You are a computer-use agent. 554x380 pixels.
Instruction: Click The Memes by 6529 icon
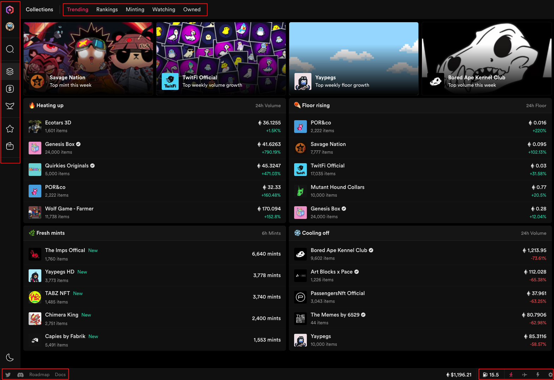click(300, 319)
